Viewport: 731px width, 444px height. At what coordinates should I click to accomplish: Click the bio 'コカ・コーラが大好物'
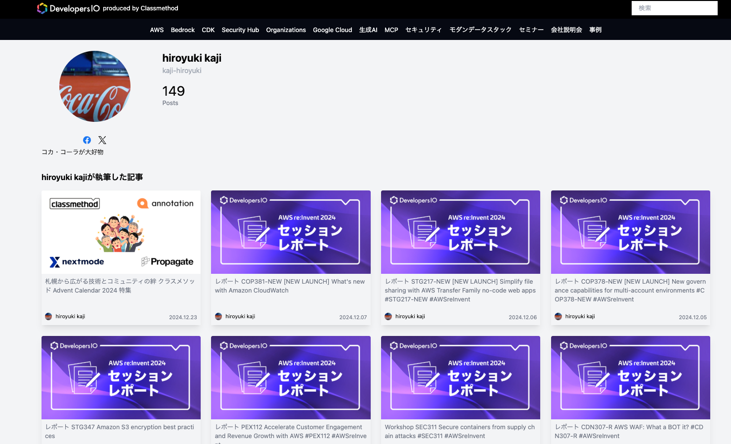73,152
